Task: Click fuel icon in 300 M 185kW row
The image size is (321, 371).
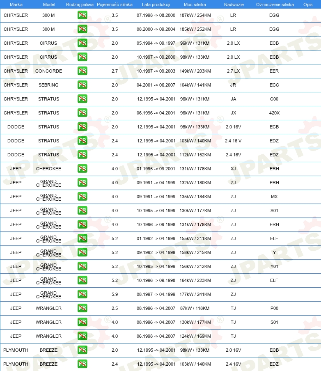Action: click(x=83, y=29)
